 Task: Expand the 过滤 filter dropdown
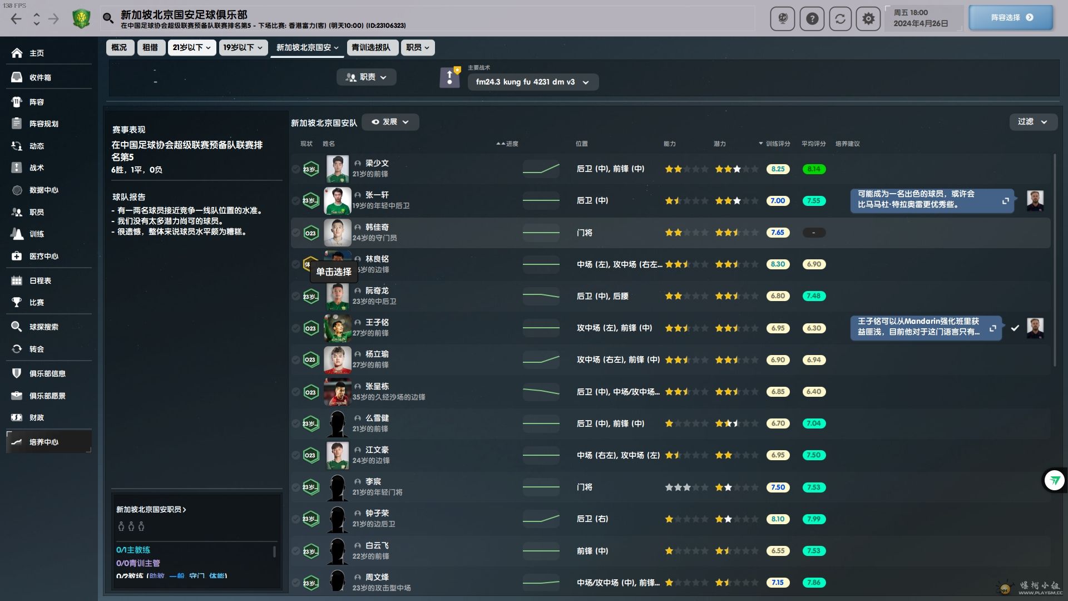pyautogui.click(x=1032, y=122)
